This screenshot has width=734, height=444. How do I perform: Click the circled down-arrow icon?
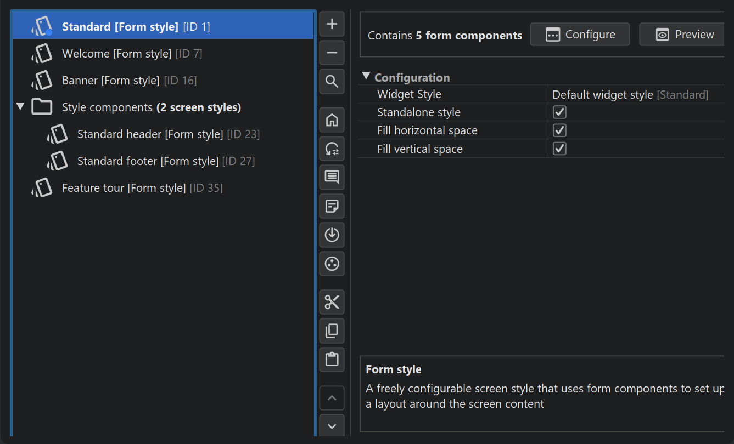click(x=332, y=235)
